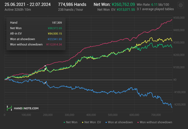The image size is (188, 129).
Task: Click the Net Won EV ¥313,071.55 value
Action: pyautogui.click(x=126, y=10)
